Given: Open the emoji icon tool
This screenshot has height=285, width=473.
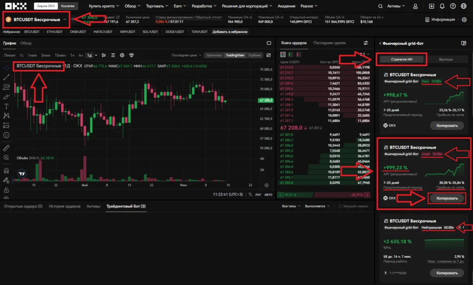Looking at the screenshot, I should point(6,135).
